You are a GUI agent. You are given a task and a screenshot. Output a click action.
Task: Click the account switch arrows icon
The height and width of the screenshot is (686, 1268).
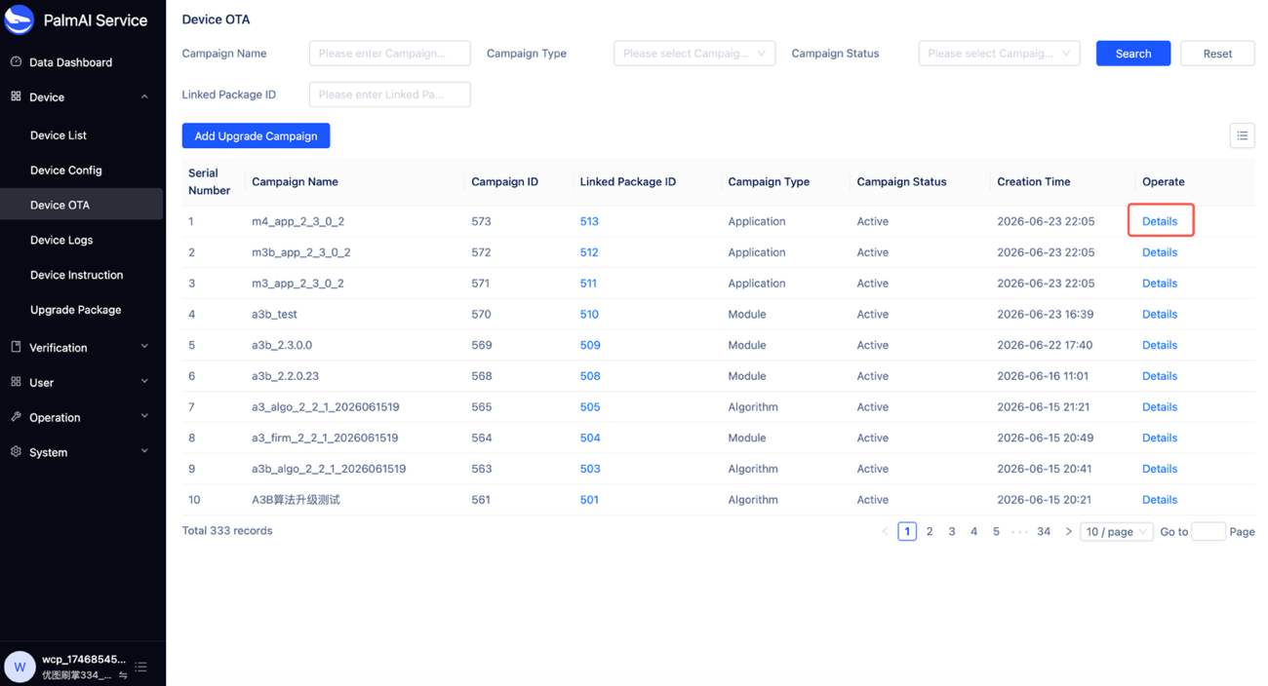(x=123, y=675)
